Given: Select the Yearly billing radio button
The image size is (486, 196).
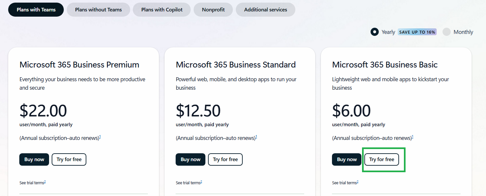Looking at the screenshot, I should tap(374, 32).
